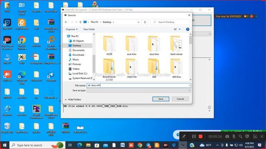Image resolution: width=266 pixels, height=149 pixels.
Task: Open the Start menu
Action: point(5,145)
